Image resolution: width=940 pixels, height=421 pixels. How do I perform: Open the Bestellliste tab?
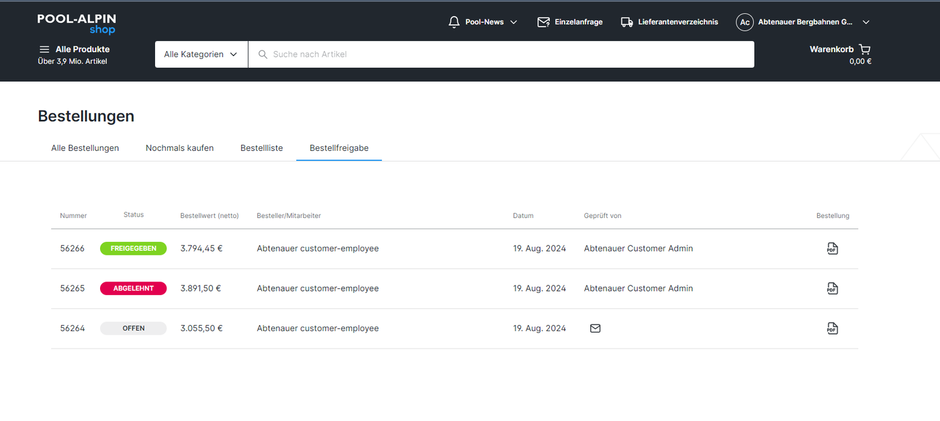[261, 148]
